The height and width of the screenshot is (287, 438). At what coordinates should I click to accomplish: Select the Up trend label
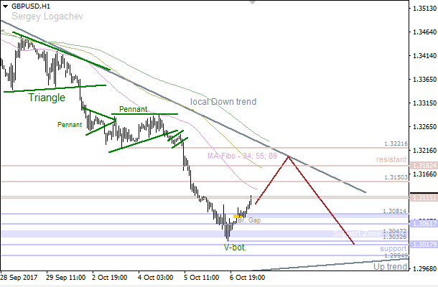pos(390,266)
